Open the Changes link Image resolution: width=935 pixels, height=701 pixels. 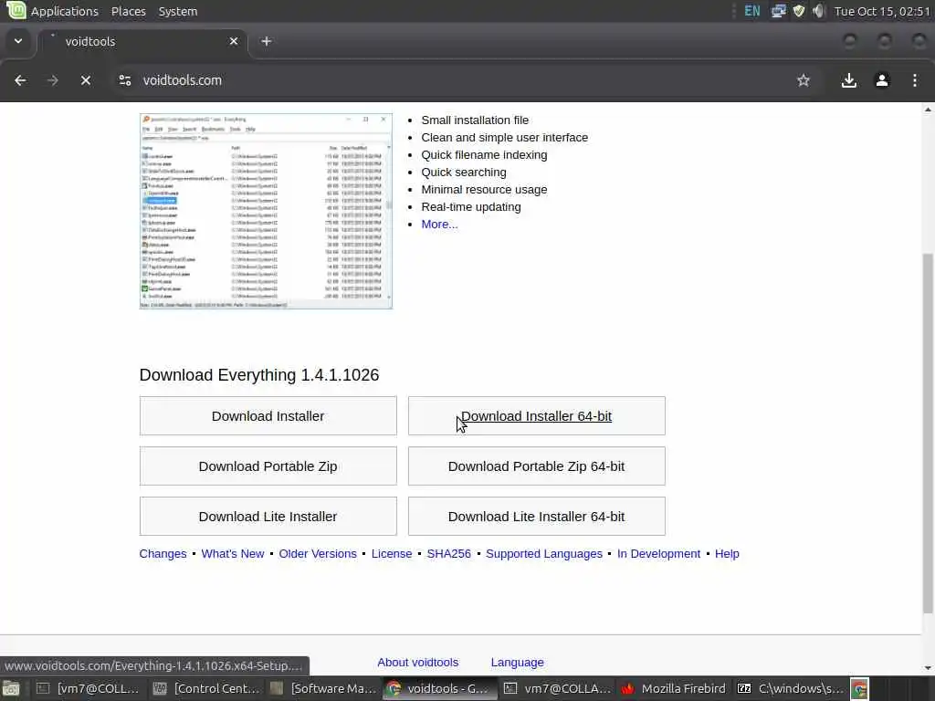[163, 554]
